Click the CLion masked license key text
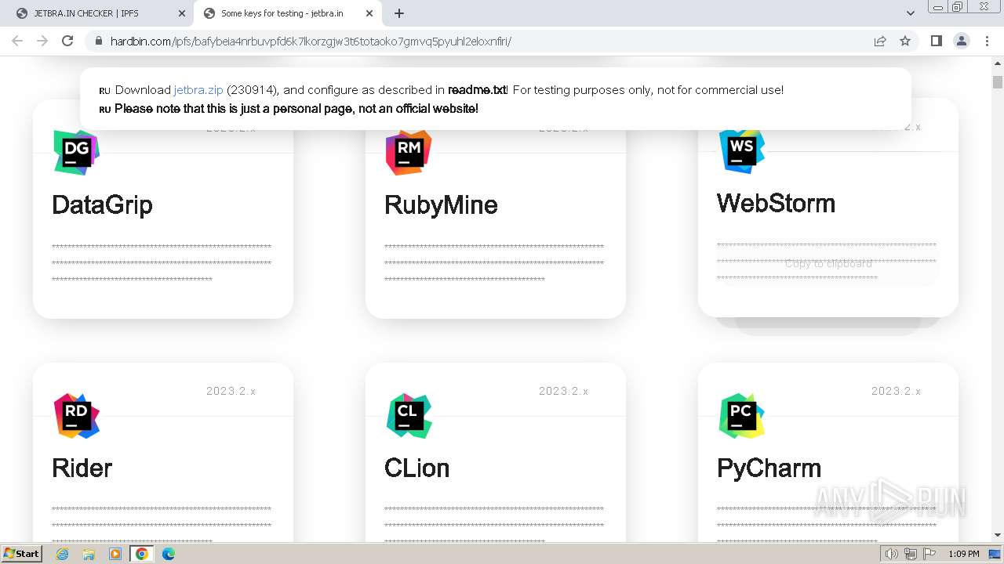 pos(494,525)
